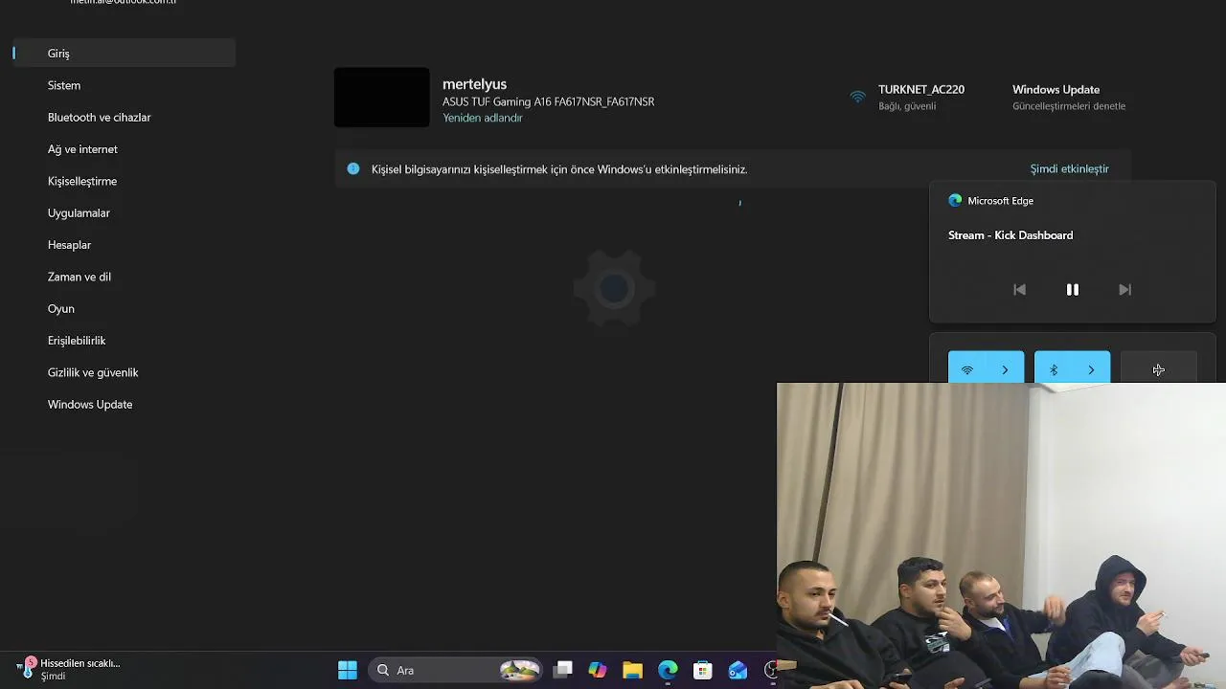
Task: Toggle Wi-Fi quick setting off
Action: coord(967,369)
